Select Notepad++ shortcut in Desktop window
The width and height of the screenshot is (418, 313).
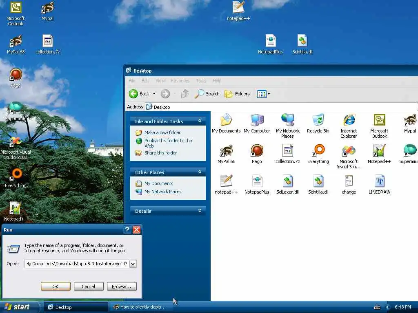point(379,154)
